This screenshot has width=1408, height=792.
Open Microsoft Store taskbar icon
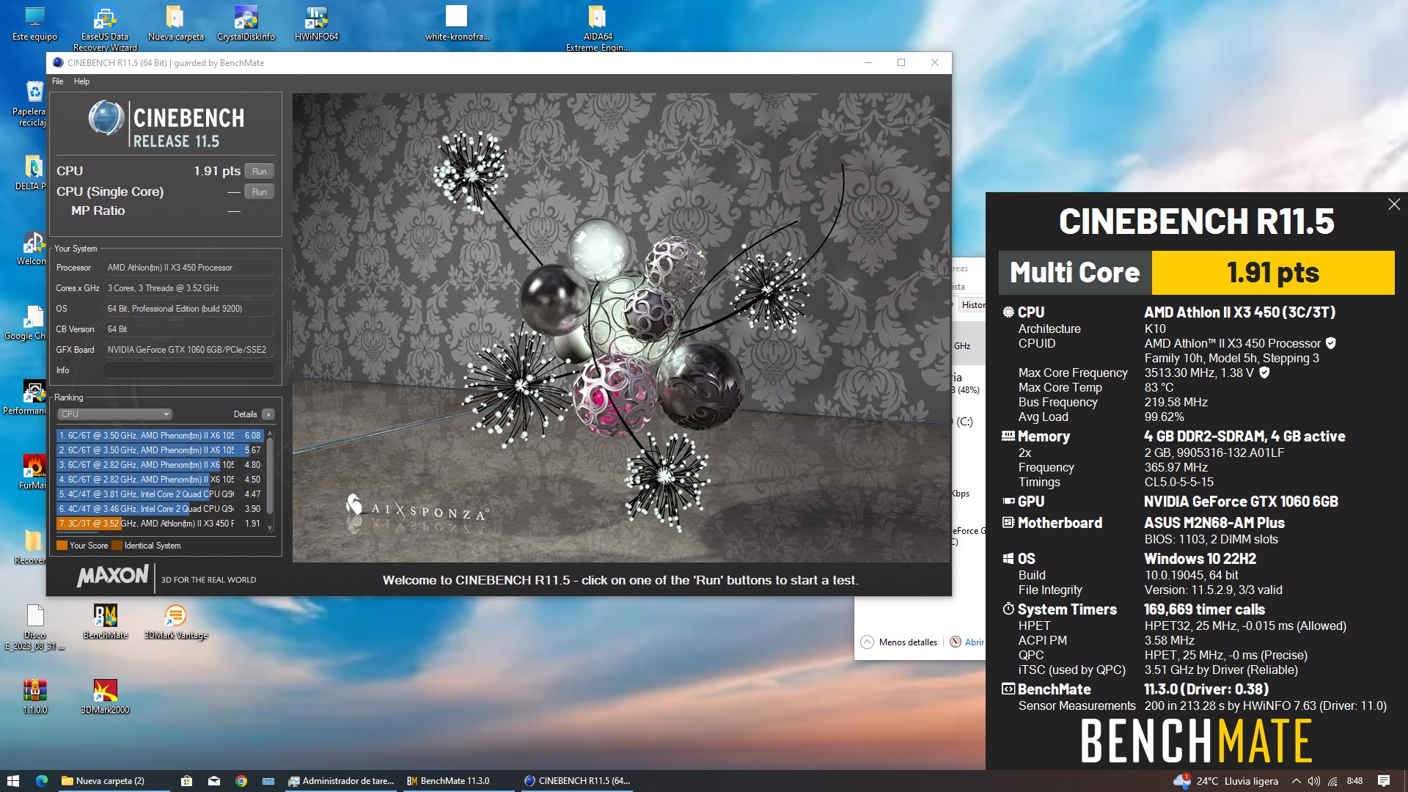click(186, 781)
